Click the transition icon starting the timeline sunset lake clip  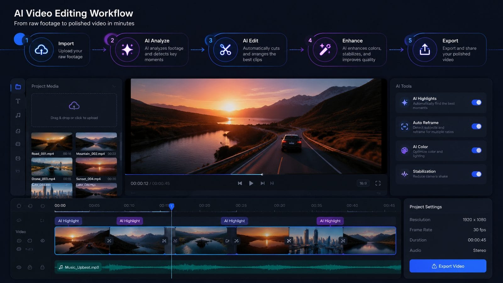click(x=236, y=241)
